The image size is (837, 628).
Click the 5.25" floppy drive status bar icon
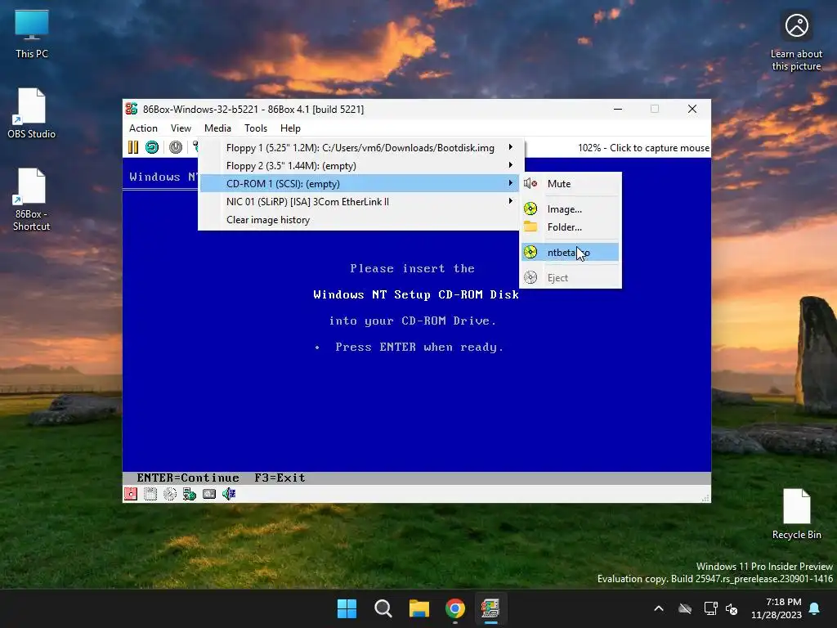[x=131, y=494]
